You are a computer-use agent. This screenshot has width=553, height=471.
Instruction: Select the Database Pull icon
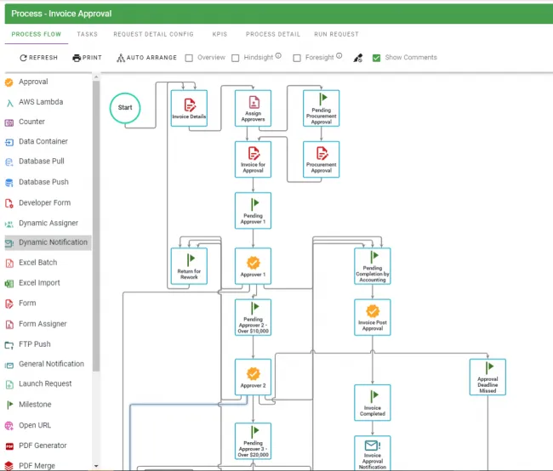(x=9, y=162)
